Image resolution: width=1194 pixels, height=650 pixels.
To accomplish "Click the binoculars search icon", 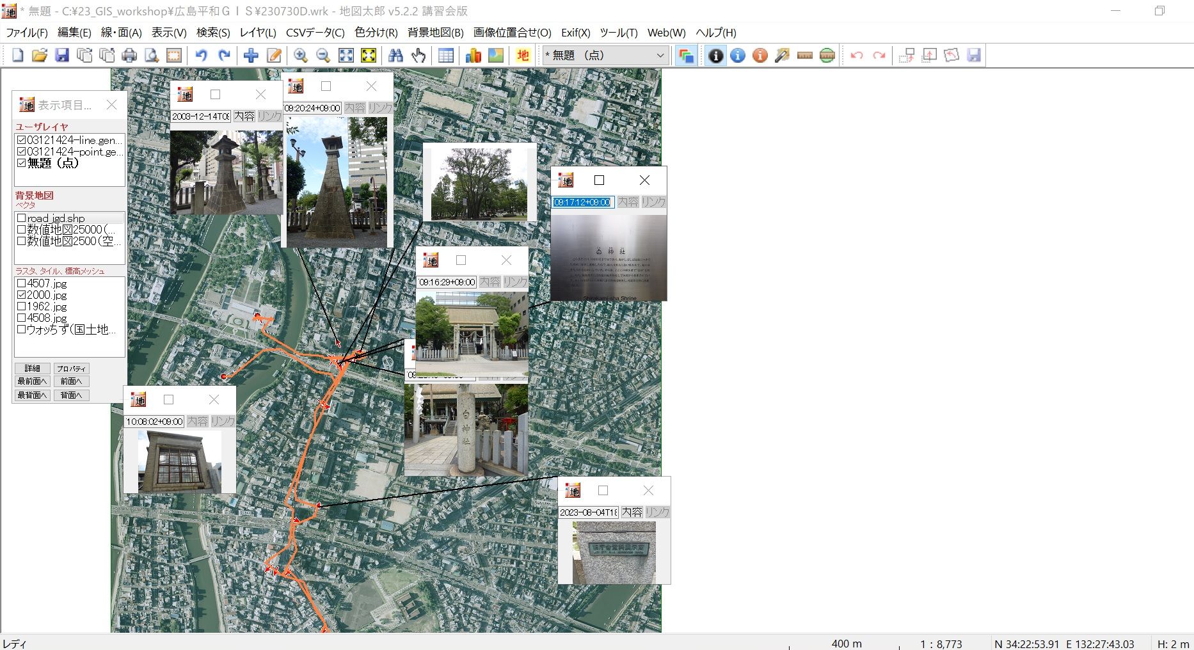I will 395,56.
